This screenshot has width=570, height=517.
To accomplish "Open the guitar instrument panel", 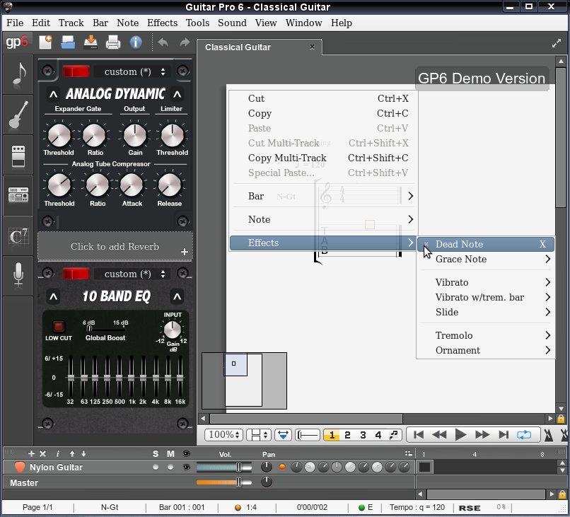I will point(18,115).
